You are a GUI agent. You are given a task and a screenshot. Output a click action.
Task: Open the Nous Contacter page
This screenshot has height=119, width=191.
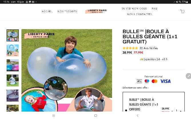140,14
